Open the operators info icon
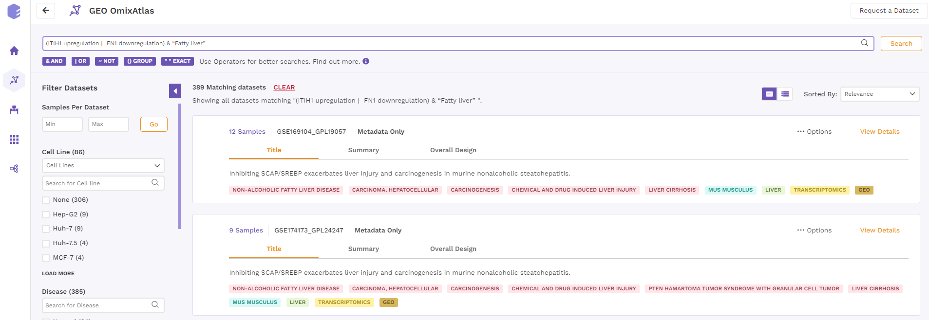 coord(366,61)
